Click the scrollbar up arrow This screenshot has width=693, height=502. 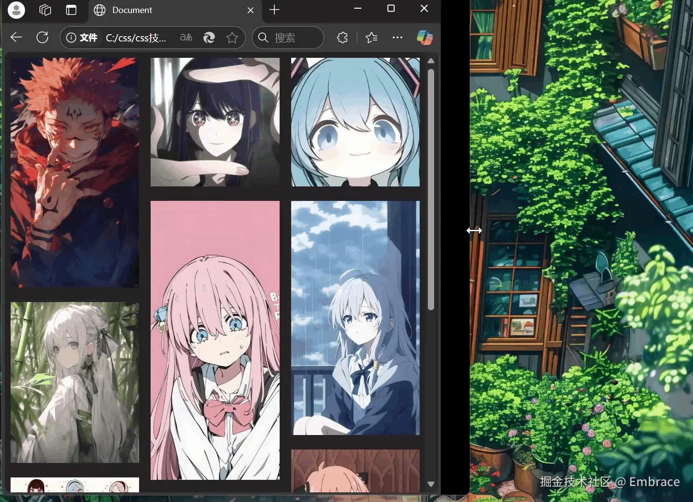pos(431,61)
